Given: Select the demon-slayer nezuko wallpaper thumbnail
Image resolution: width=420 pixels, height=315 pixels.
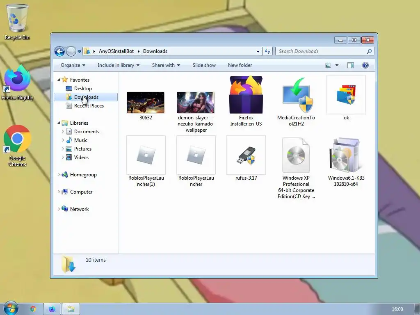Looking at the screenshot, I should (x=196, y=102).
